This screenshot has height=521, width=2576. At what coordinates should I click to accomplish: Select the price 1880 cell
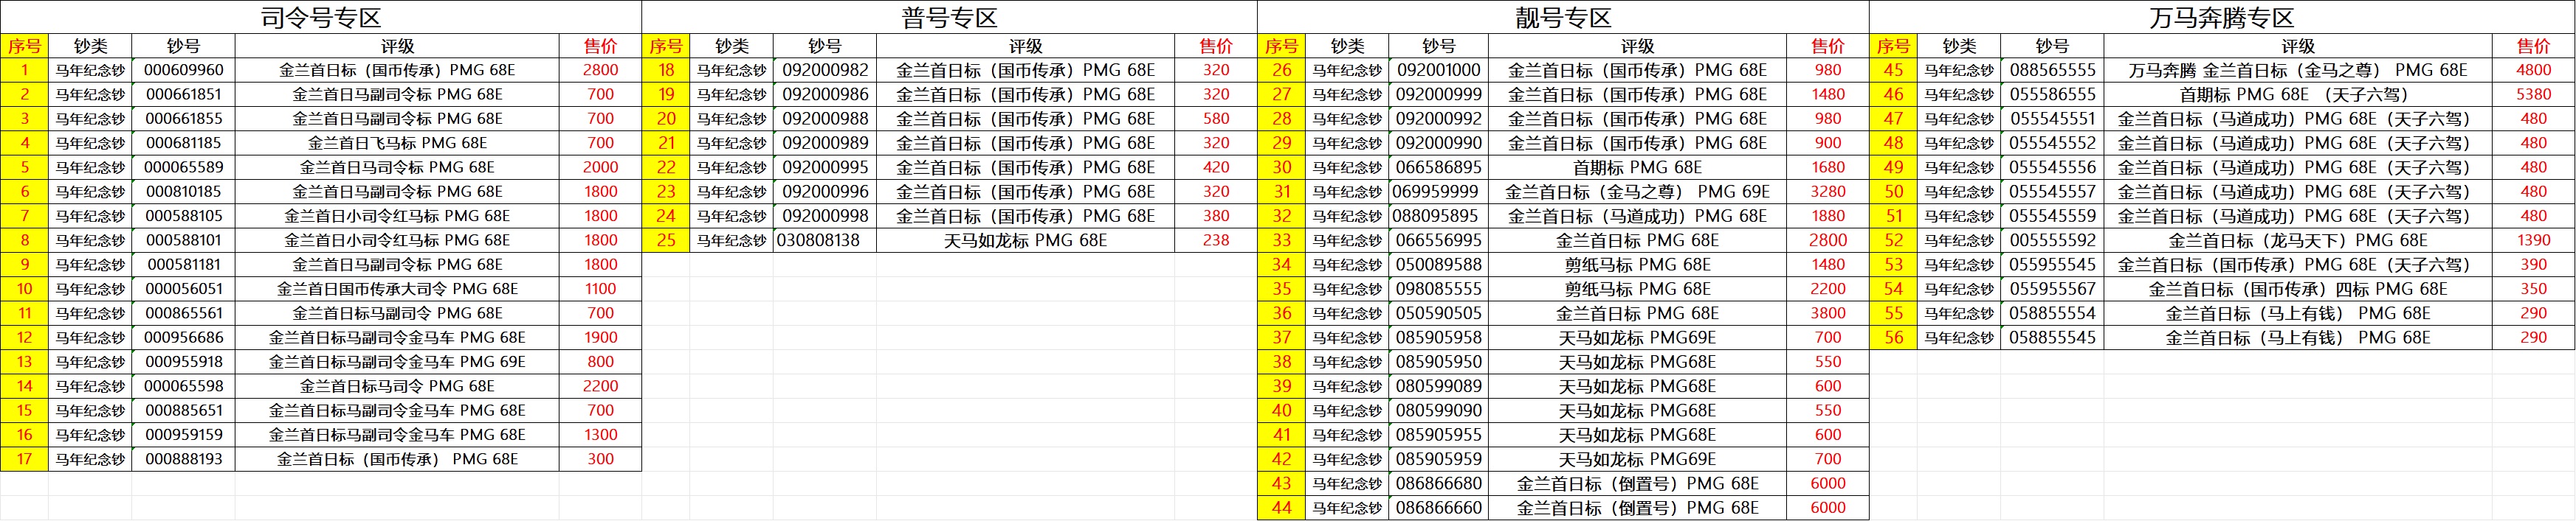(x=1828, y=216)
